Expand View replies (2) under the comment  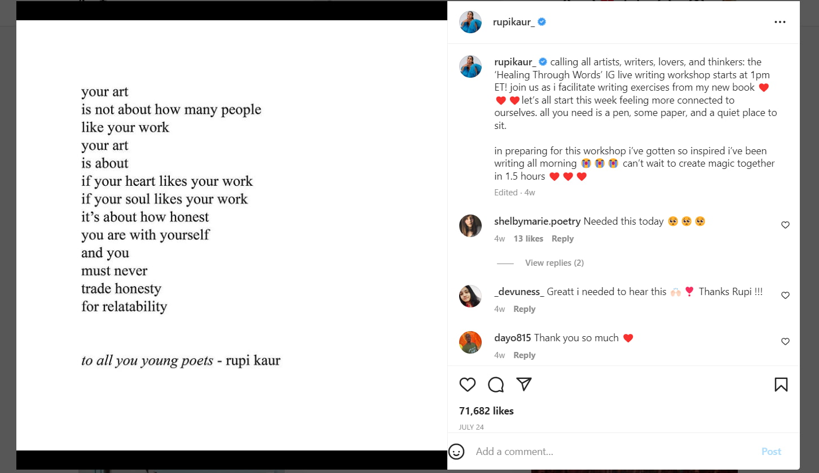(554, 263)
